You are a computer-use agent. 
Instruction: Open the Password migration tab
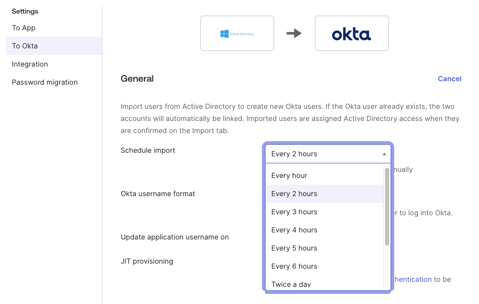(x=44, y=82)
